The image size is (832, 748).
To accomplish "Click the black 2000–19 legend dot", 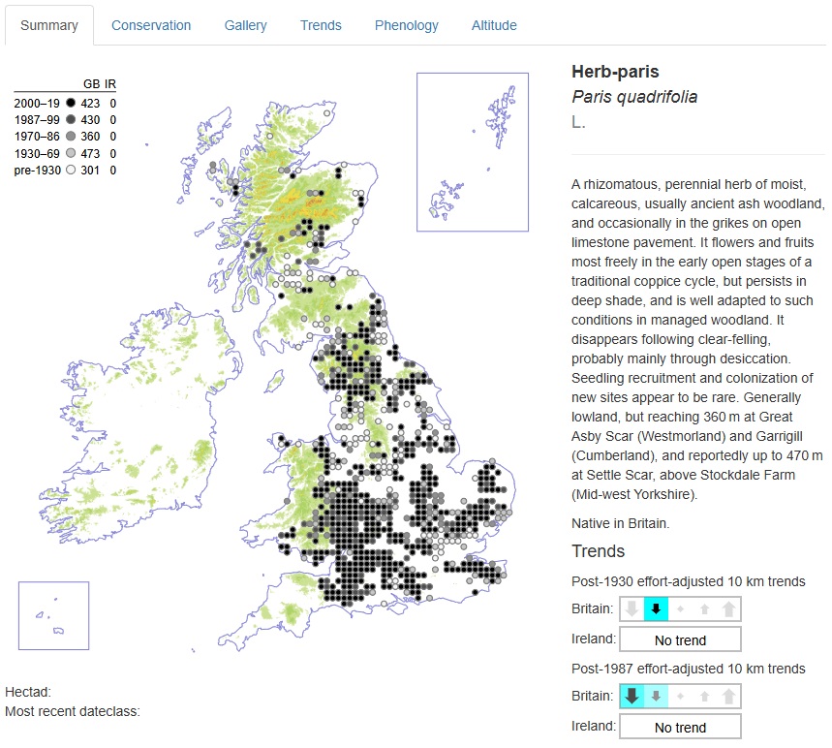I will click(x=71, y=103).
